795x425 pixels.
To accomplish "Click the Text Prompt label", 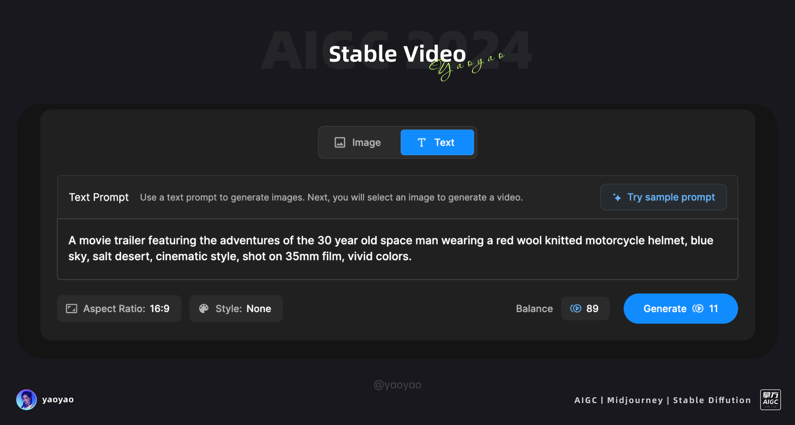I will pos(99,197).
